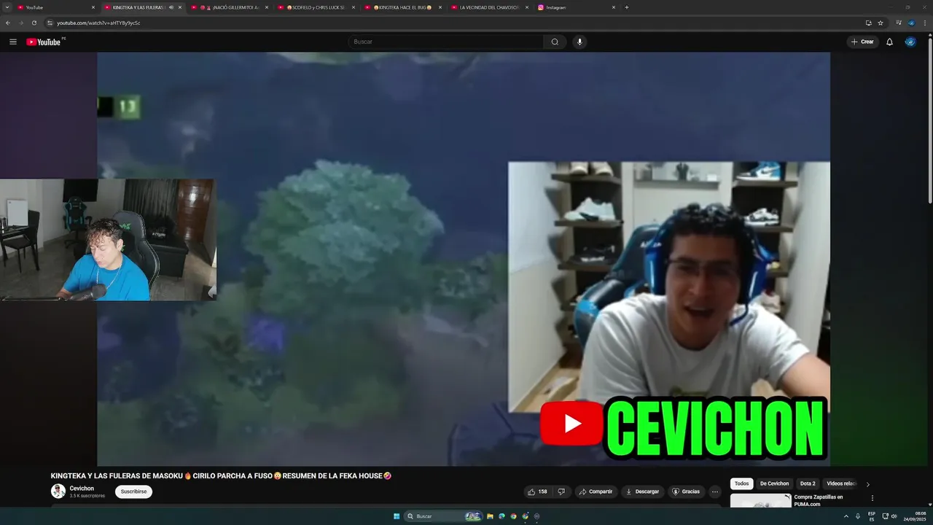
Task: Download the video via Descargar
Action: click(x=642, y=491)
